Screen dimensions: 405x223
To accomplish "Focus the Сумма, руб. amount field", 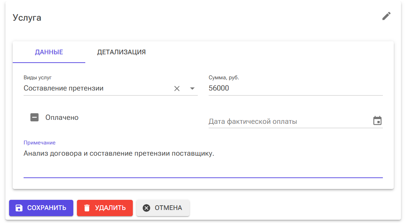I will (x=295, y=88).
